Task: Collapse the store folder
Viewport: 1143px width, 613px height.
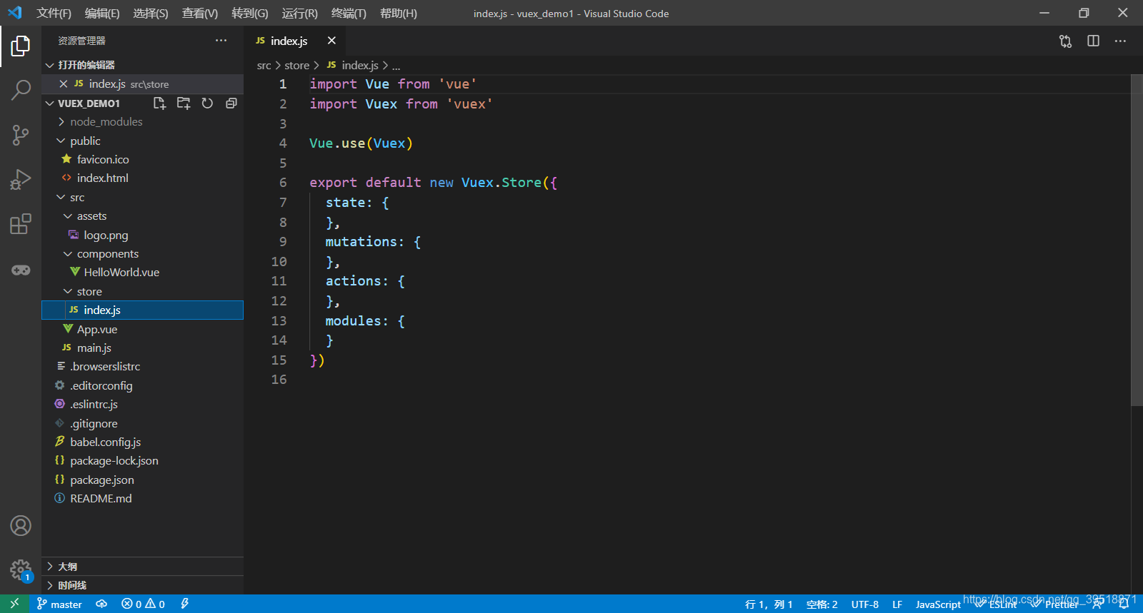Action: click(142, 291)
